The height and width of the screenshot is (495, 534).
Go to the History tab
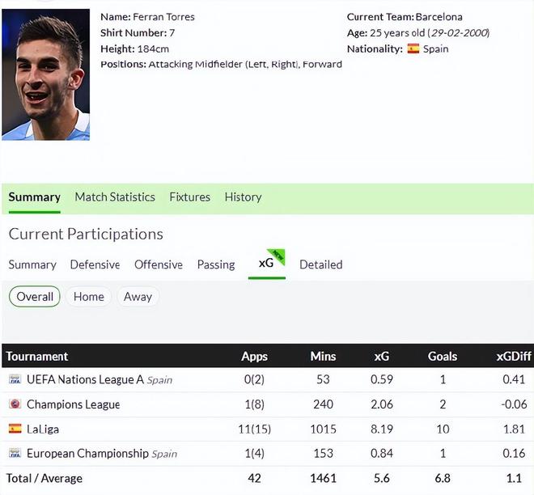243,197
